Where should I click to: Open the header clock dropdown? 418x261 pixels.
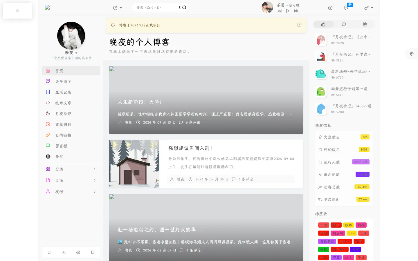tap(117, 8)
